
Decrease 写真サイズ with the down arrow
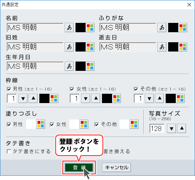tap(171, 128)
